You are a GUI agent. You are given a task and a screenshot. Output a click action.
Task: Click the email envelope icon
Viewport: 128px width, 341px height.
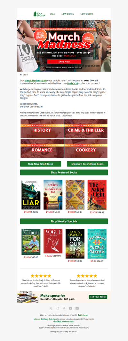point(77,308)
